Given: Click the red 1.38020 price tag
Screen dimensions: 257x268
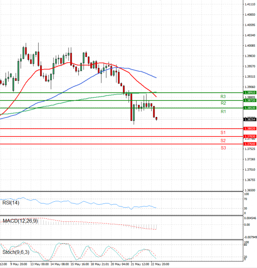Looking at the screenshot, I should coord(250,128).
